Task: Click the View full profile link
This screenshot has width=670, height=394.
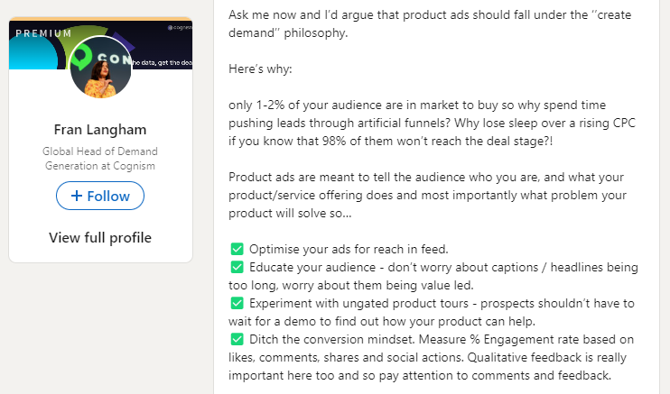Action: coord(100,238)
